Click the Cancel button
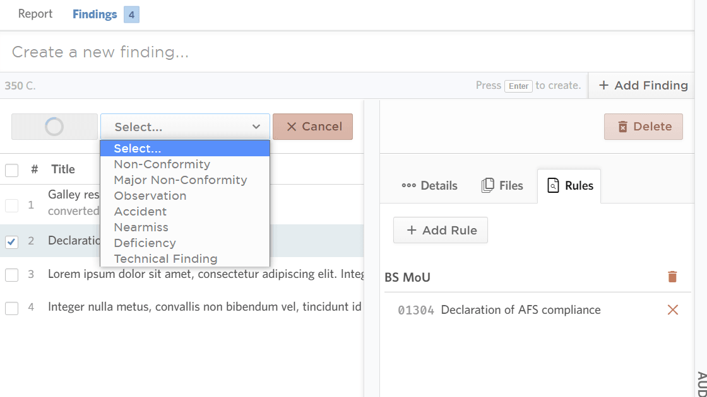Viewport: 707px width, 397px height. pyautogui.click(x=312, y=126)
